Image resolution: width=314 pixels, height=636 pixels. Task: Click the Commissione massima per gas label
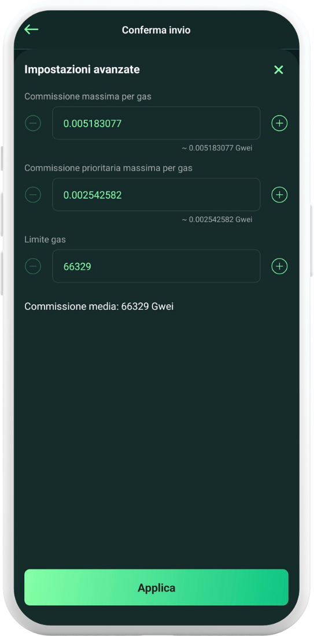pos(88,97)
